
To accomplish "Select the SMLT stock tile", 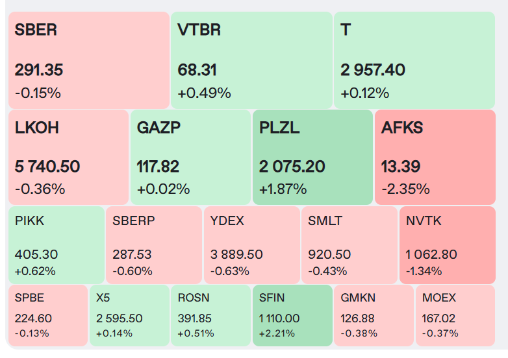I will (349, 245).
